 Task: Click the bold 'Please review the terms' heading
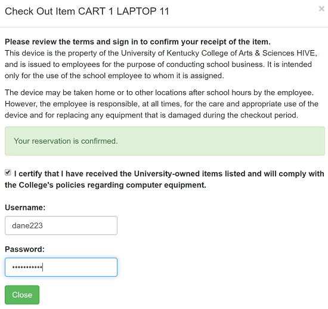pyautogui.click(x=138, y=42)
